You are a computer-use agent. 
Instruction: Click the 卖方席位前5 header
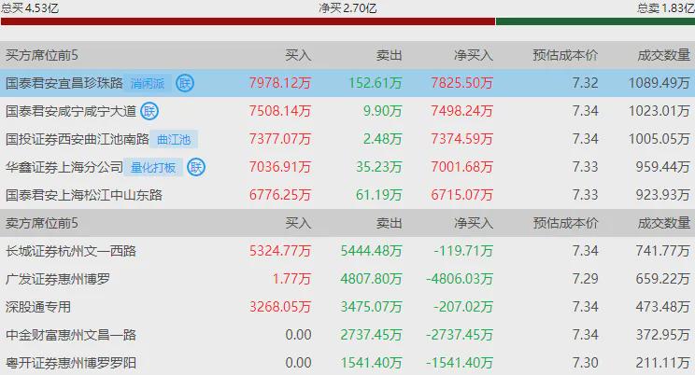(x=42, y=223)
